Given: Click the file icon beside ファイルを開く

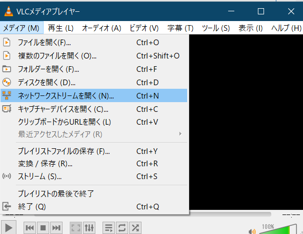Looking at the screenshot, I should [7, 43].
